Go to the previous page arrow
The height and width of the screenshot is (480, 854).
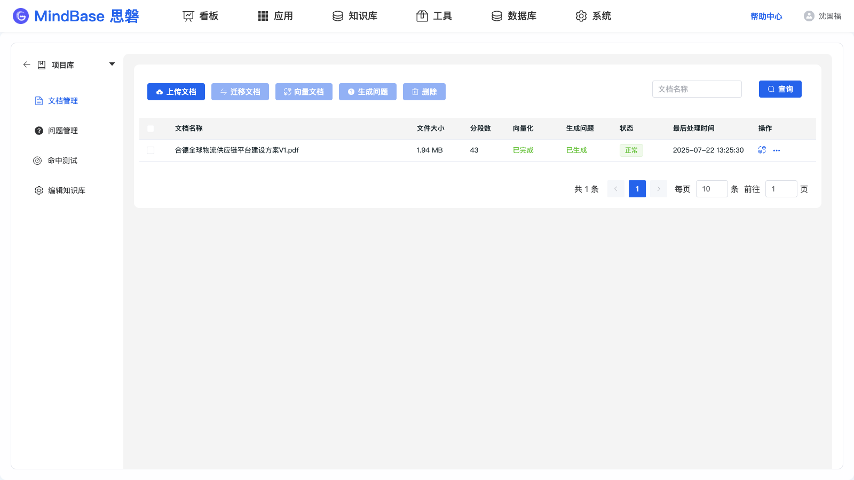[616, 189]
